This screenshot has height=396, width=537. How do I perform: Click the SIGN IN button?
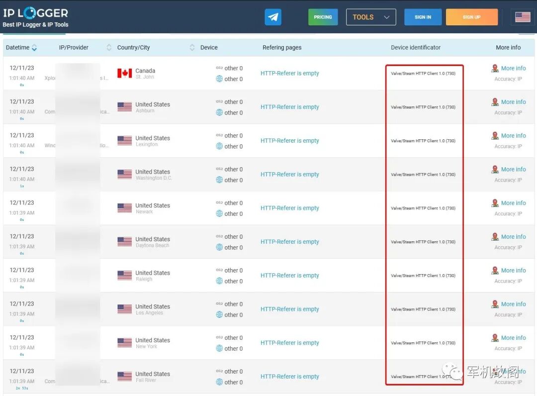click(x=423, y=17)
